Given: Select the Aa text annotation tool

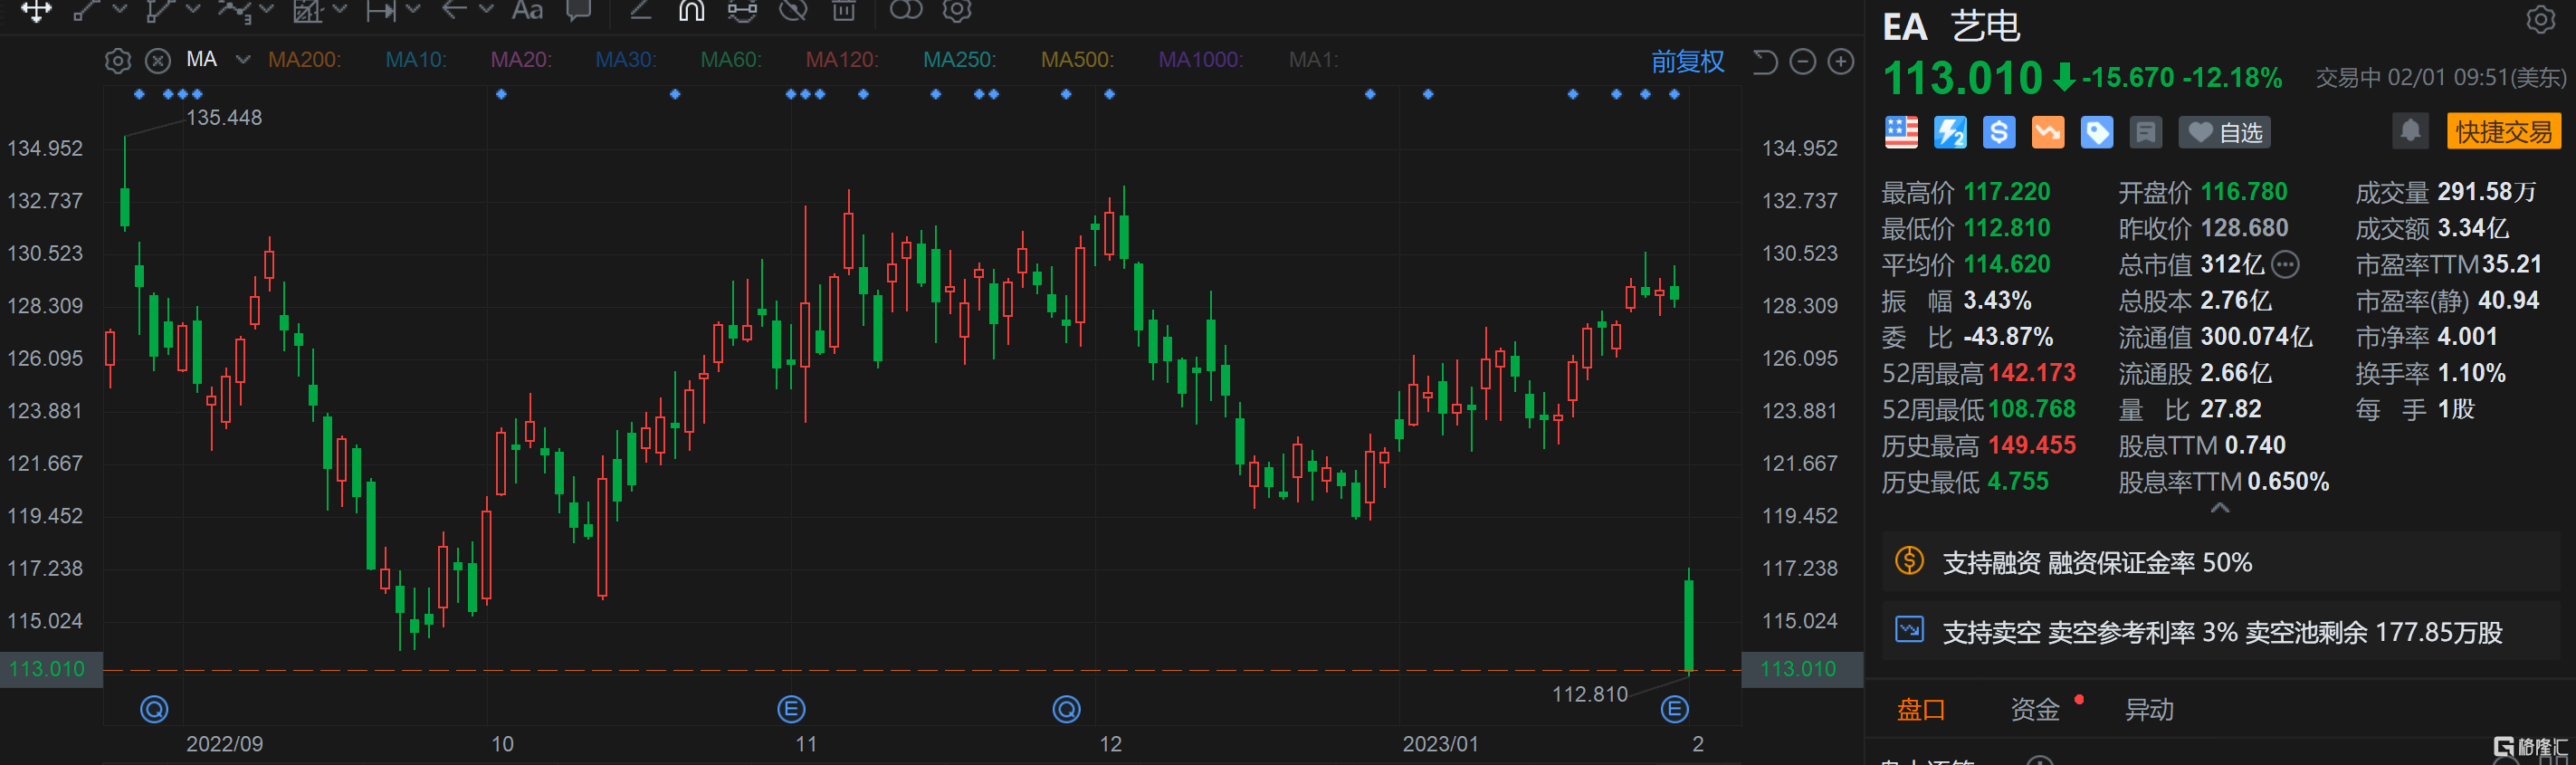Looking at the screenshot, I should [x=527, y=11].
